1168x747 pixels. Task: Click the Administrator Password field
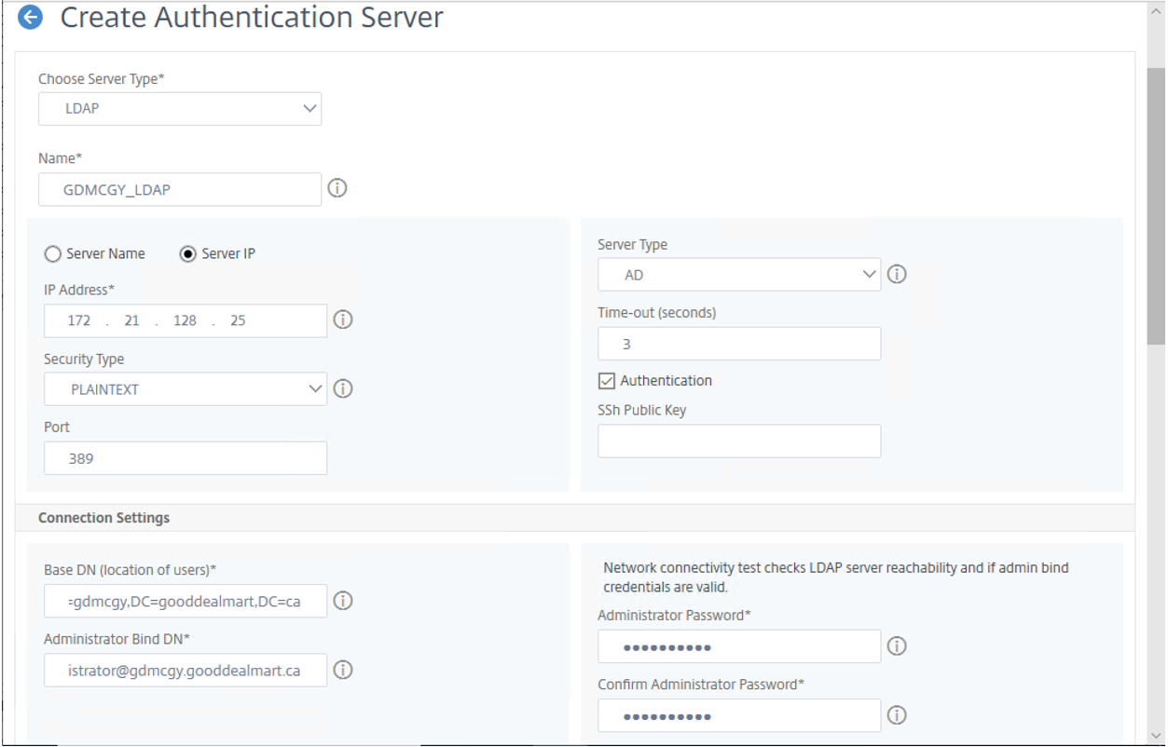pyautogui.click(x=739, y=646)
